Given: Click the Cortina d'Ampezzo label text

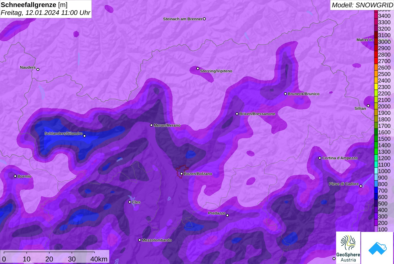Looking at the screenshot, I should point(340,158).
